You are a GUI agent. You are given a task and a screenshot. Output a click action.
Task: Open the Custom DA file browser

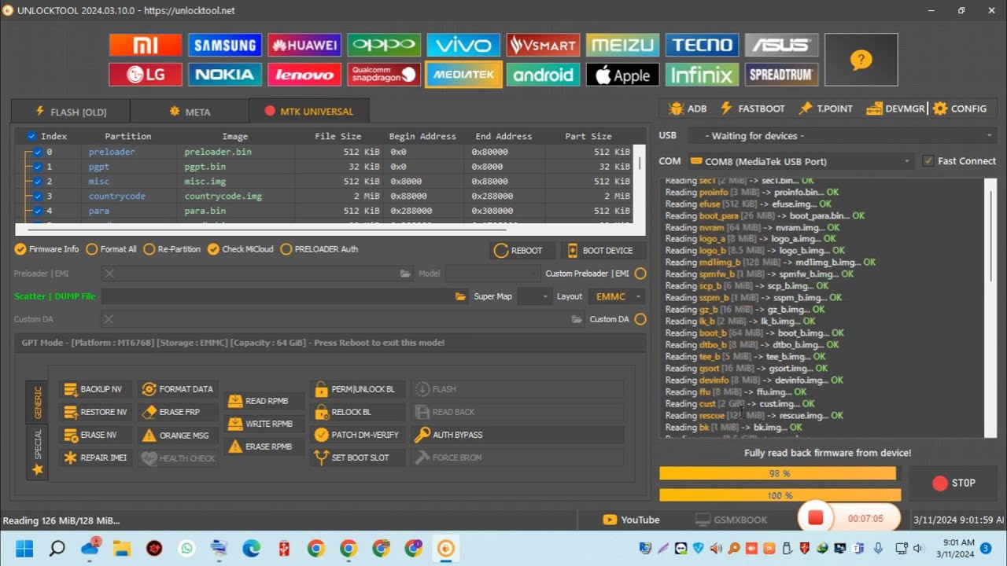coord(577,319)
